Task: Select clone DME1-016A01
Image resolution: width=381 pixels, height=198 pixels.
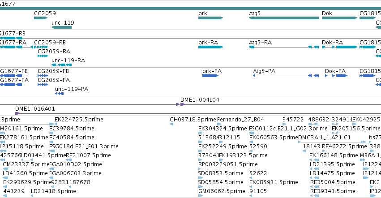Action: click(x=198, y=113)
